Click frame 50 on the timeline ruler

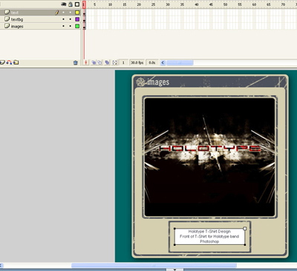[x=225, y=4]
